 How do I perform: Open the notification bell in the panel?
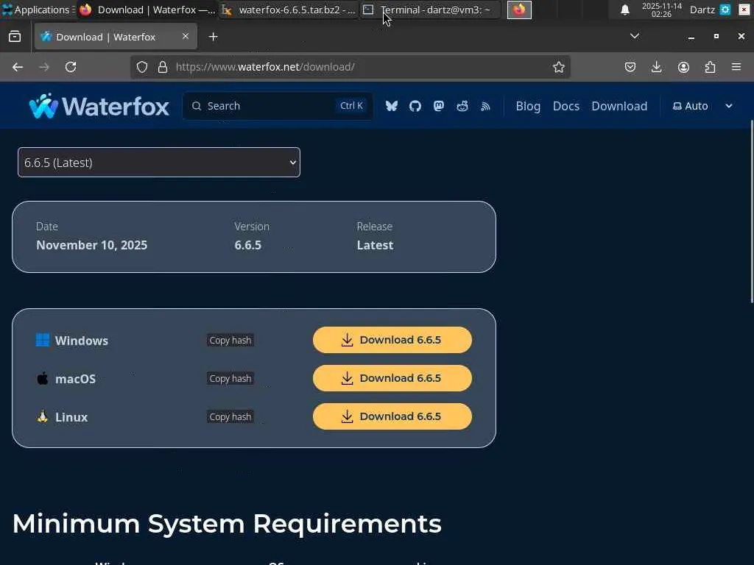pyautogui.click(x=624, y=10)
